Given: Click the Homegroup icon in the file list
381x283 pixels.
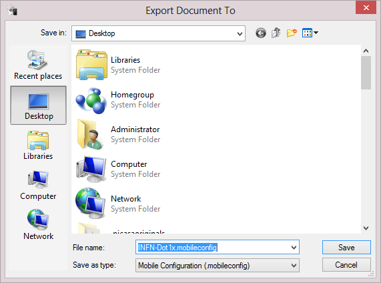Looking at the screenshot, I should coord(91,101).
